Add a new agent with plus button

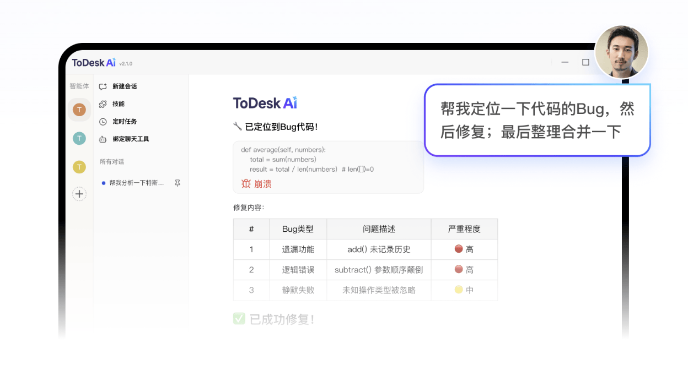click(x=79, y=194)
